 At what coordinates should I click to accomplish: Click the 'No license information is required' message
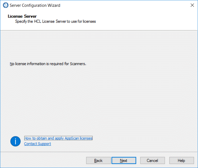tap(48, 64)
